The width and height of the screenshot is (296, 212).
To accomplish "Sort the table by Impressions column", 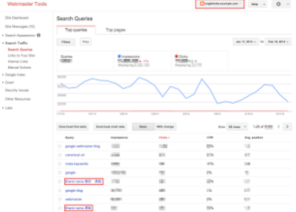I will pyautogui.click(x=119, y=137).
